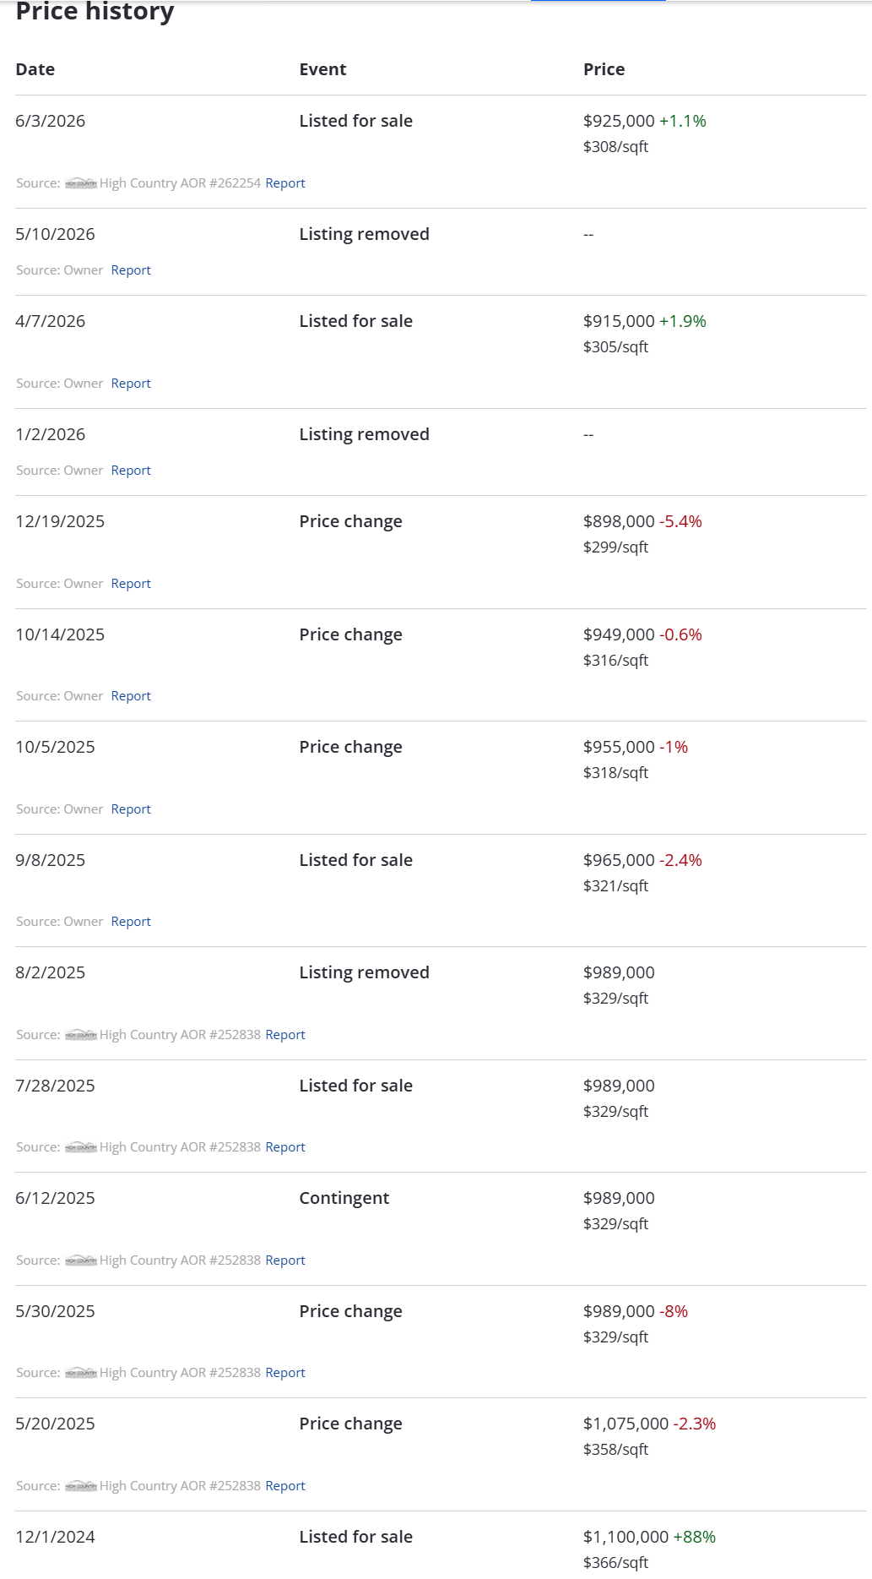This screenshot has height=1579, width=872.
Task: Click Report link for 12/19/2025 price change
Action: pos(131,584)
